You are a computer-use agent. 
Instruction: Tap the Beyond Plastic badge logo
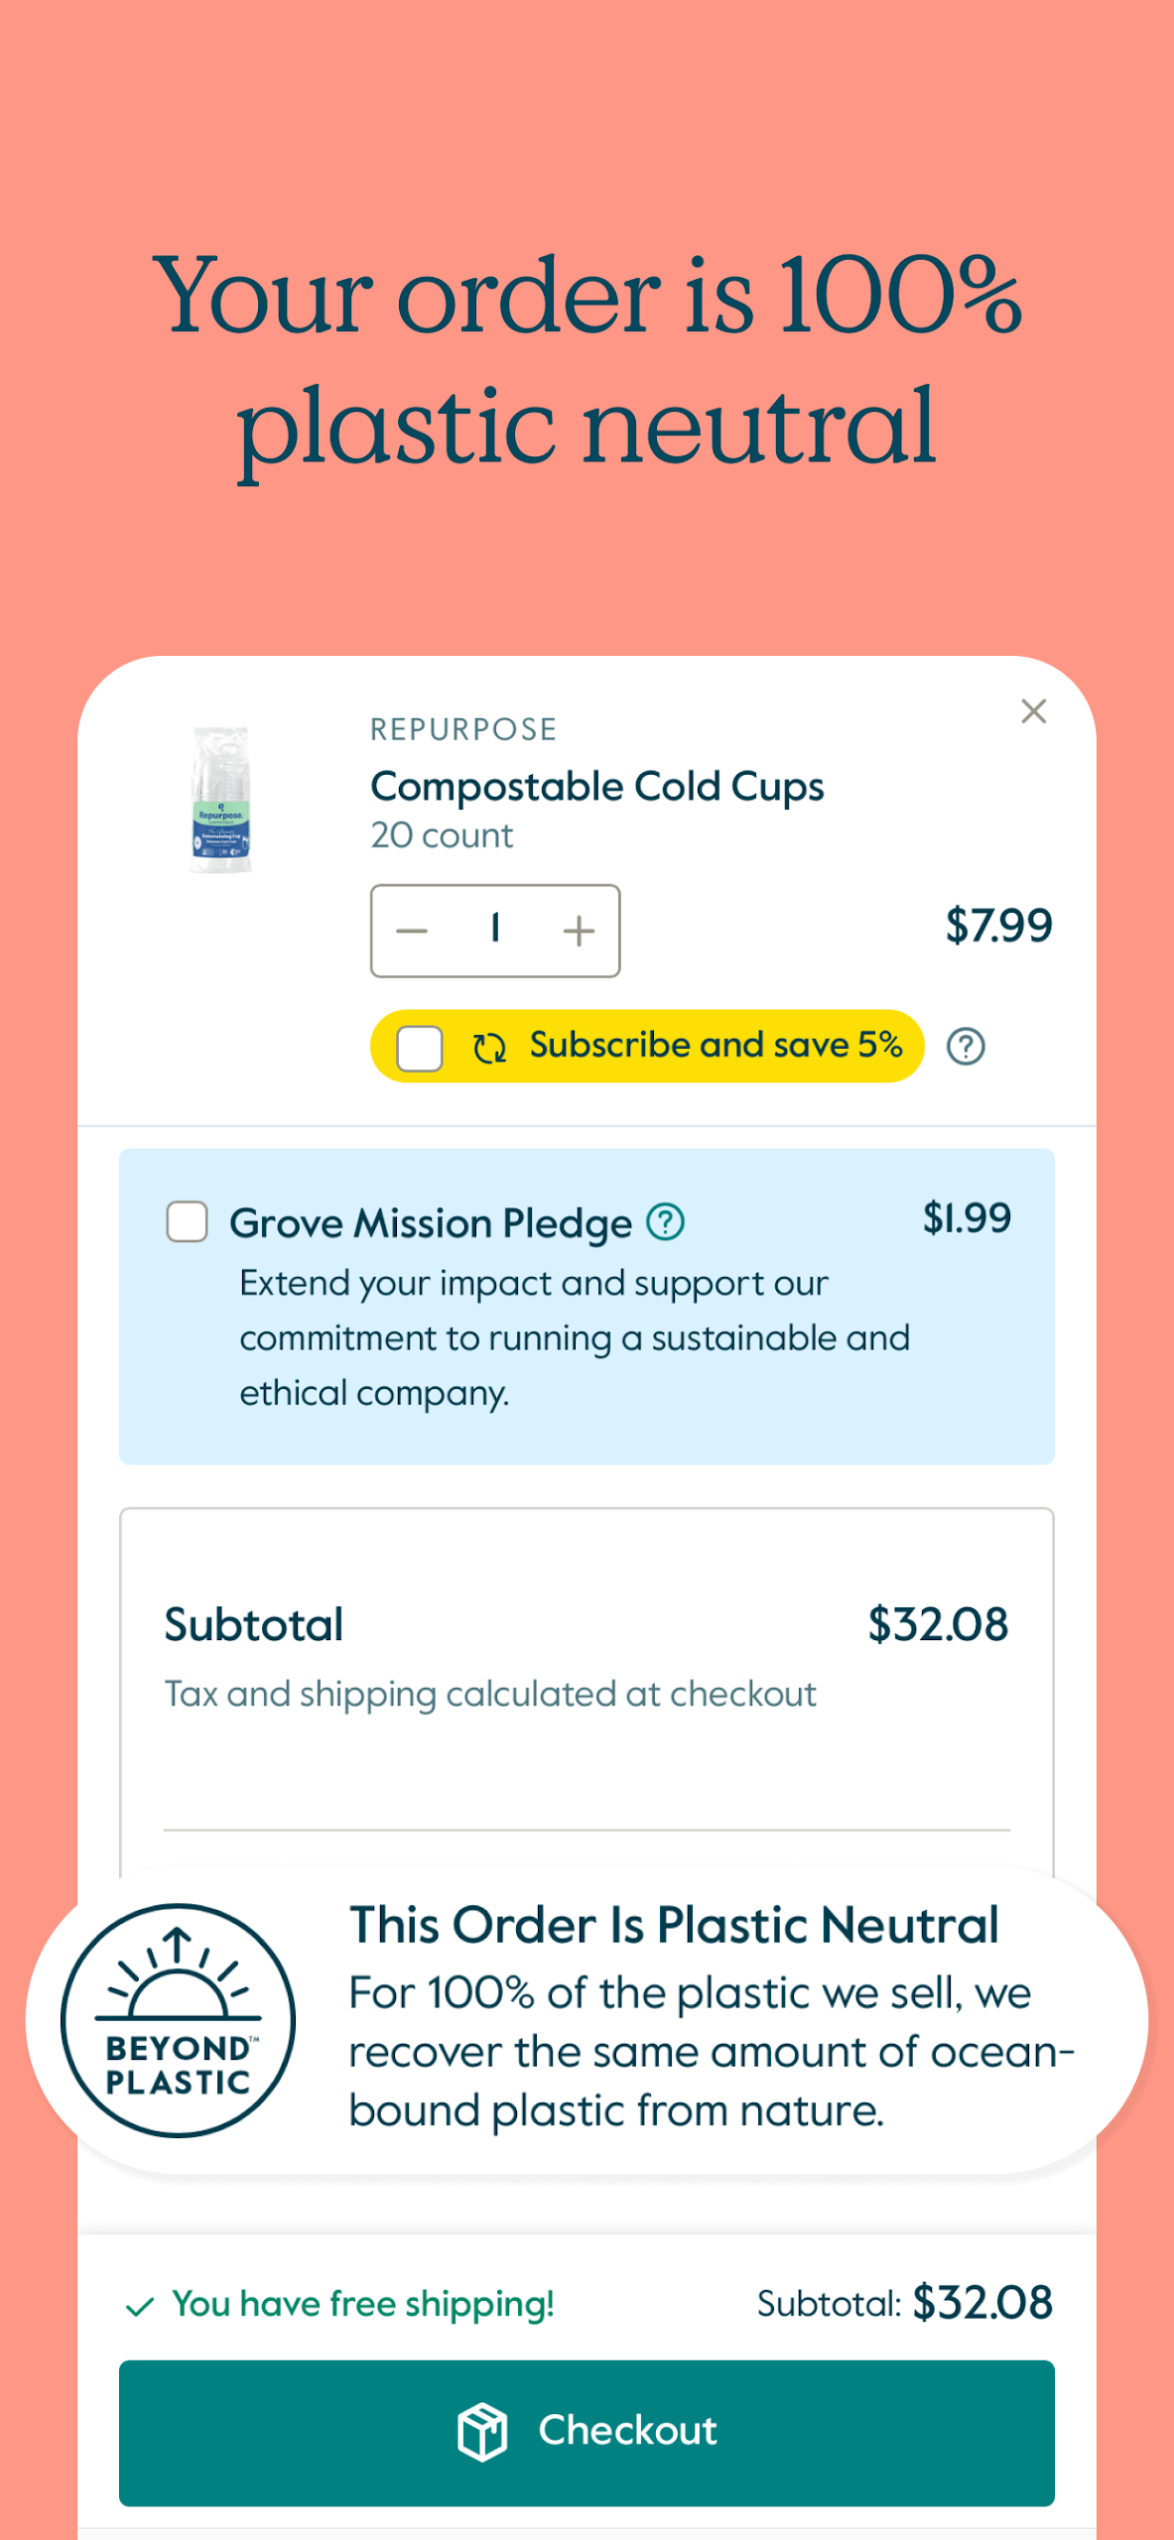click(179, 2019)
